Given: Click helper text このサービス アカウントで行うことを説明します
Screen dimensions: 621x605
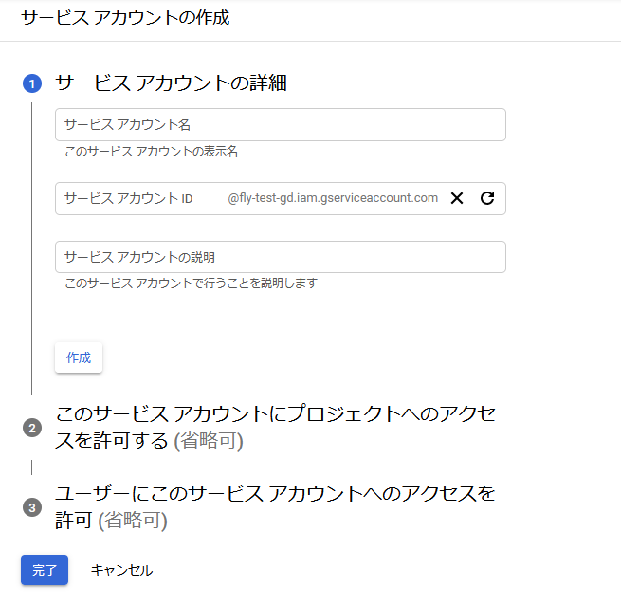Looking at the screenshot, I should tap(192, 283).
